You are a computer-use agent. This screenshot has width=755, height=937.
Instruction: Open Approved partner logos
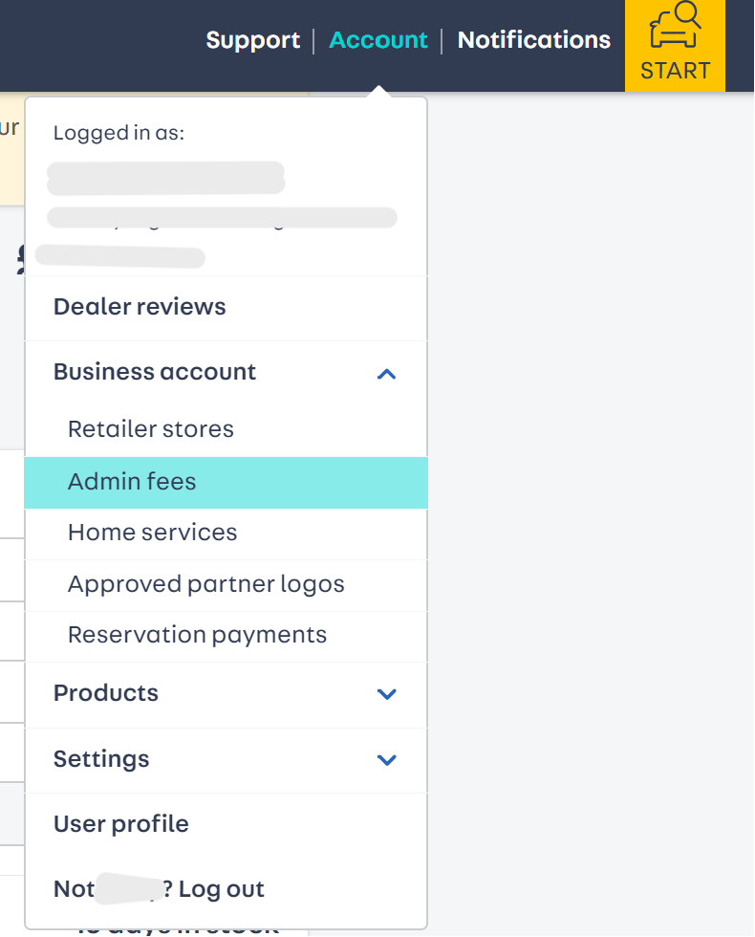click(205, 584)
